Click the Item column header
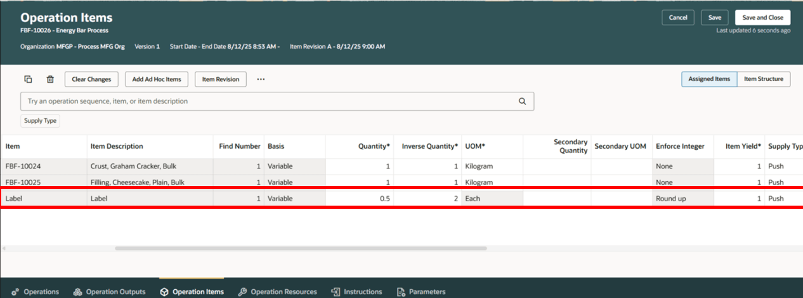This screenshot has width=803, height=298. pyautogui.click(x=44, y=146)
